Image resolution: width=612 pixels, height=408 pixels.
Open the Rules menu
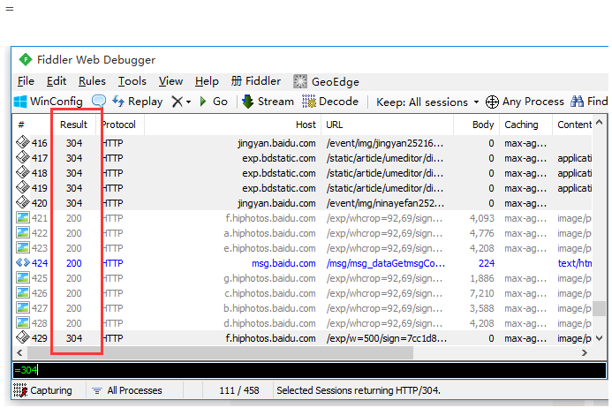point(92,81)
